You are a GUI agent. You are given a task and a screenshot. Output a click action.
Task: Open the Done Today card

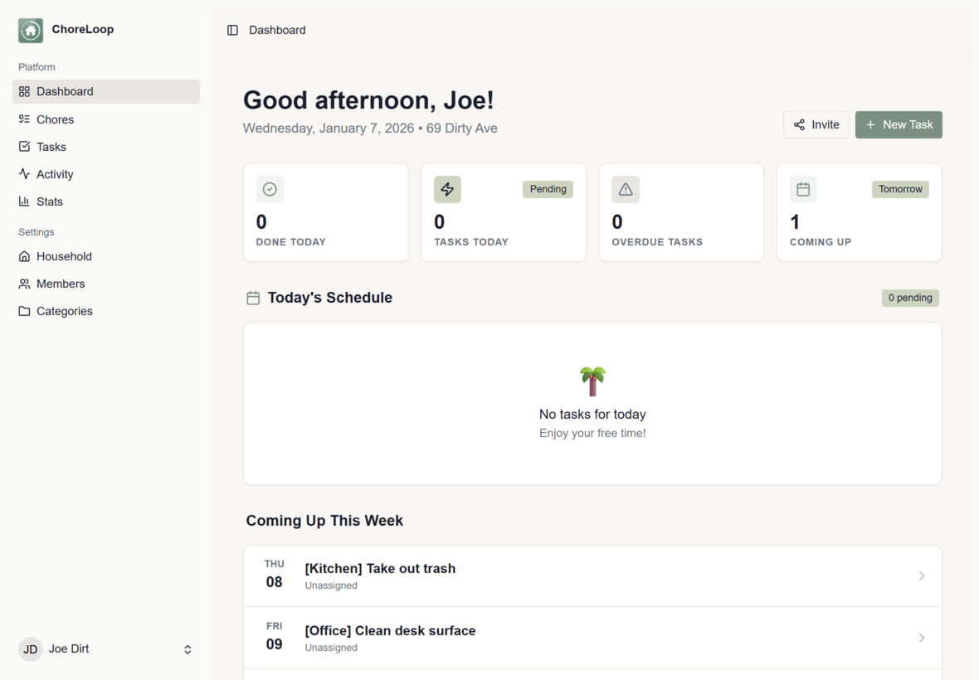tap(326, 213)
